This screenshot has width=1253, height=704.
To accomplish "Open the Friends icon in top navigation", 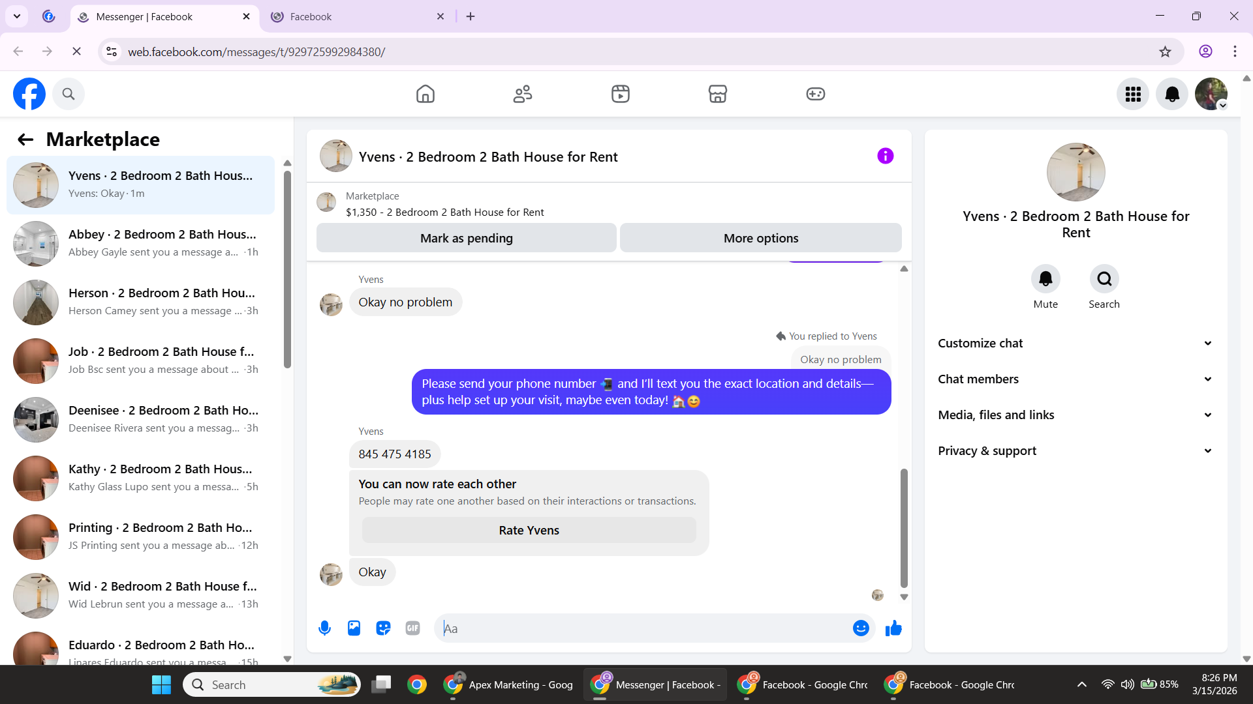I will [x=523, y=94].
